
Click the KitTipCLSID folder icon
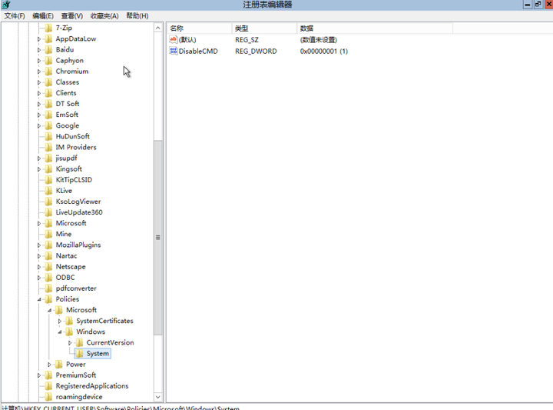[48, 180]
